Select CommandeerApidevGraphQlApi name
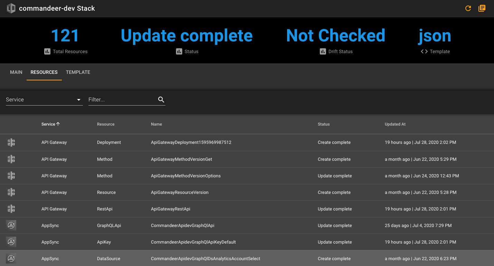Image resolution: width=494 pixels, height=266 pixels. 183,225
